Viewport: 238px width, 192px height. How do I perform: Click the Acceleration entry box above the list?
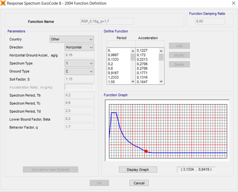point(150,44)
